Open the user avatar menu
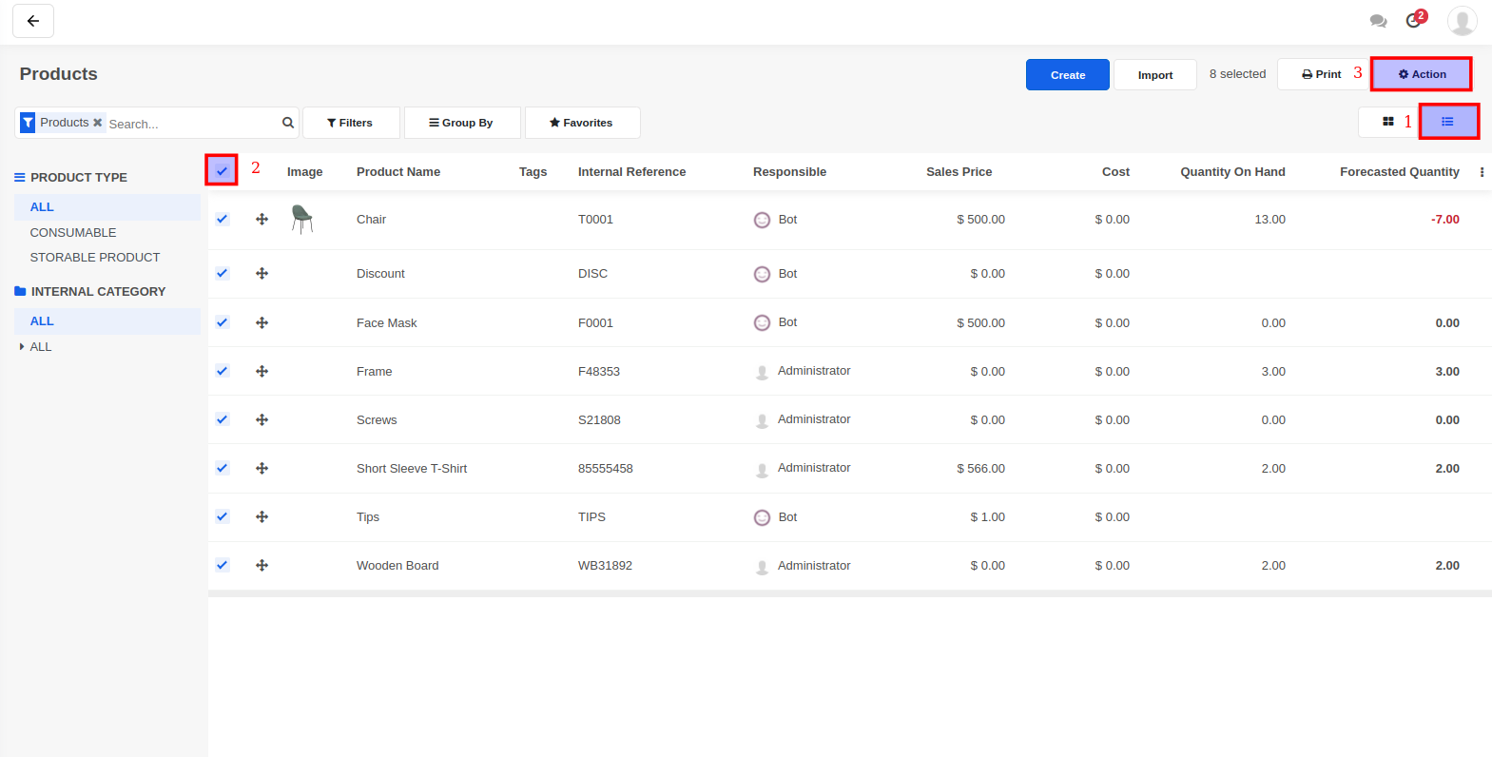Image resolution: width=1492 pixels, height=757 pixels. pos(1462,21)
